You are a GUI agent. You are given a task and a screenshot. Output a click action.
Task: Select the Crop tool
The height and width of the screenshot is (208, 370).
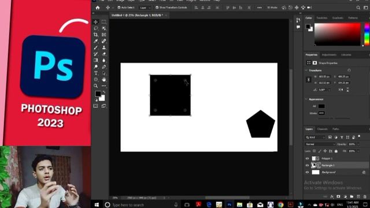95,35
